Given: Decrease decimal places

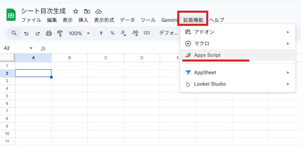Looking at the screenshot, I should tap(123, 33).
